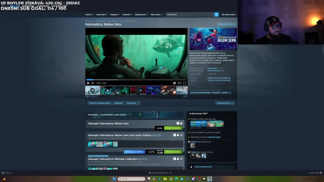
Task: Open Velmi kladné recent reviews link
Action: pos(212,69)
